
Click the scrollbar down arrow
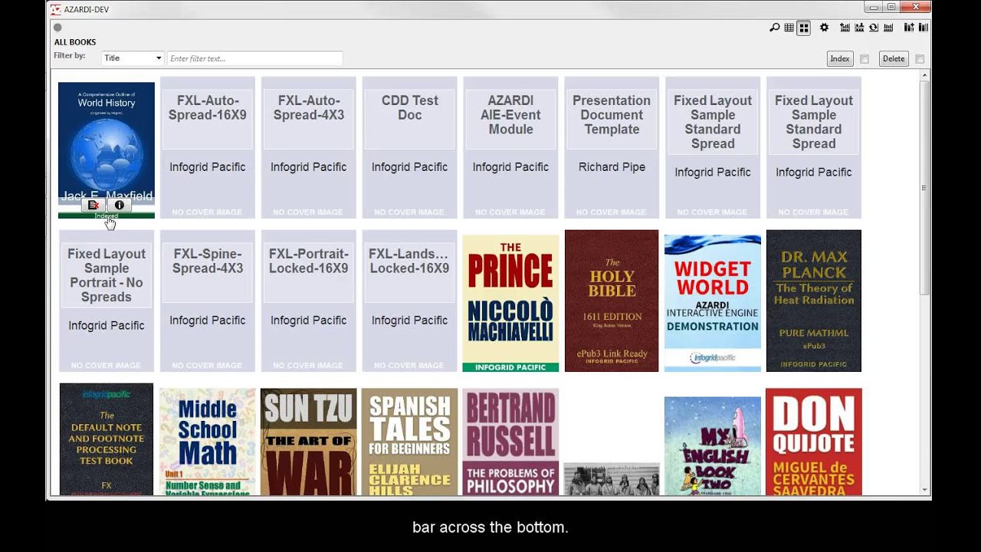tap(925, 489)
